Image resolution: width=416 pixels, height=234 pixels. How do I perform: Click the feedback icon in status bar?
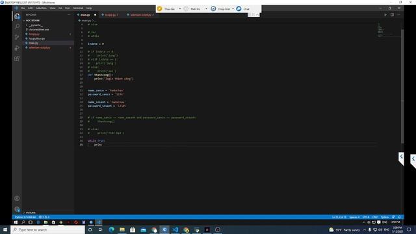pyautogui.click(x=393, y=217)
